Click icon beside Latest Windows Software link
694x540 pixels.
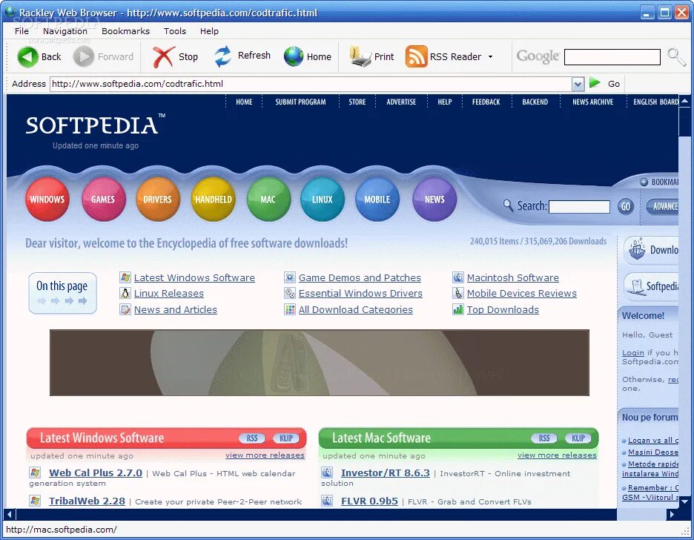click(125, 277)
